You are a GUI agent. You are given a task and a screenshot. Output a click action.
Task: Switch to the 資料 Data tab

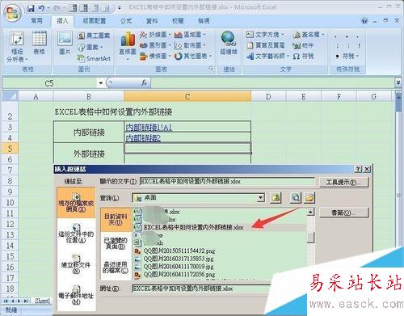coord(152,21)
